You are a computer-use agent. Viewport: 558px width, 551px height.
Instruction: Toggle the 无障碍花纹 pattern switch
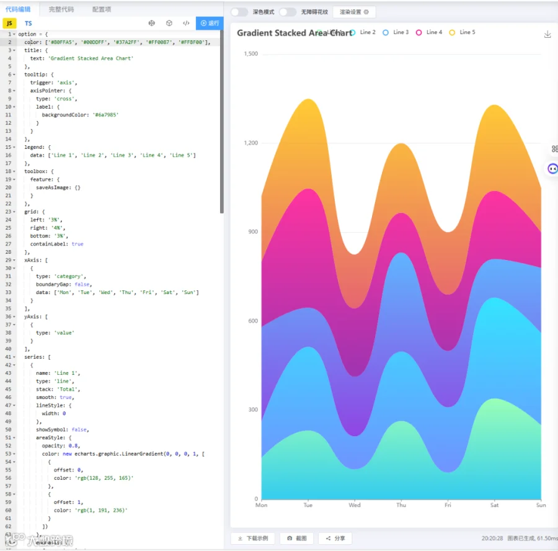288,12
